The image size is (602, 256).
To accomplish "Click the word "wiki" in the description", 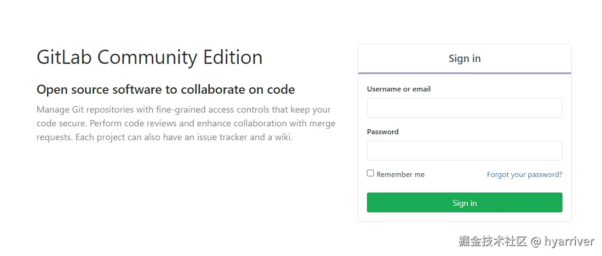I will 282,137.
